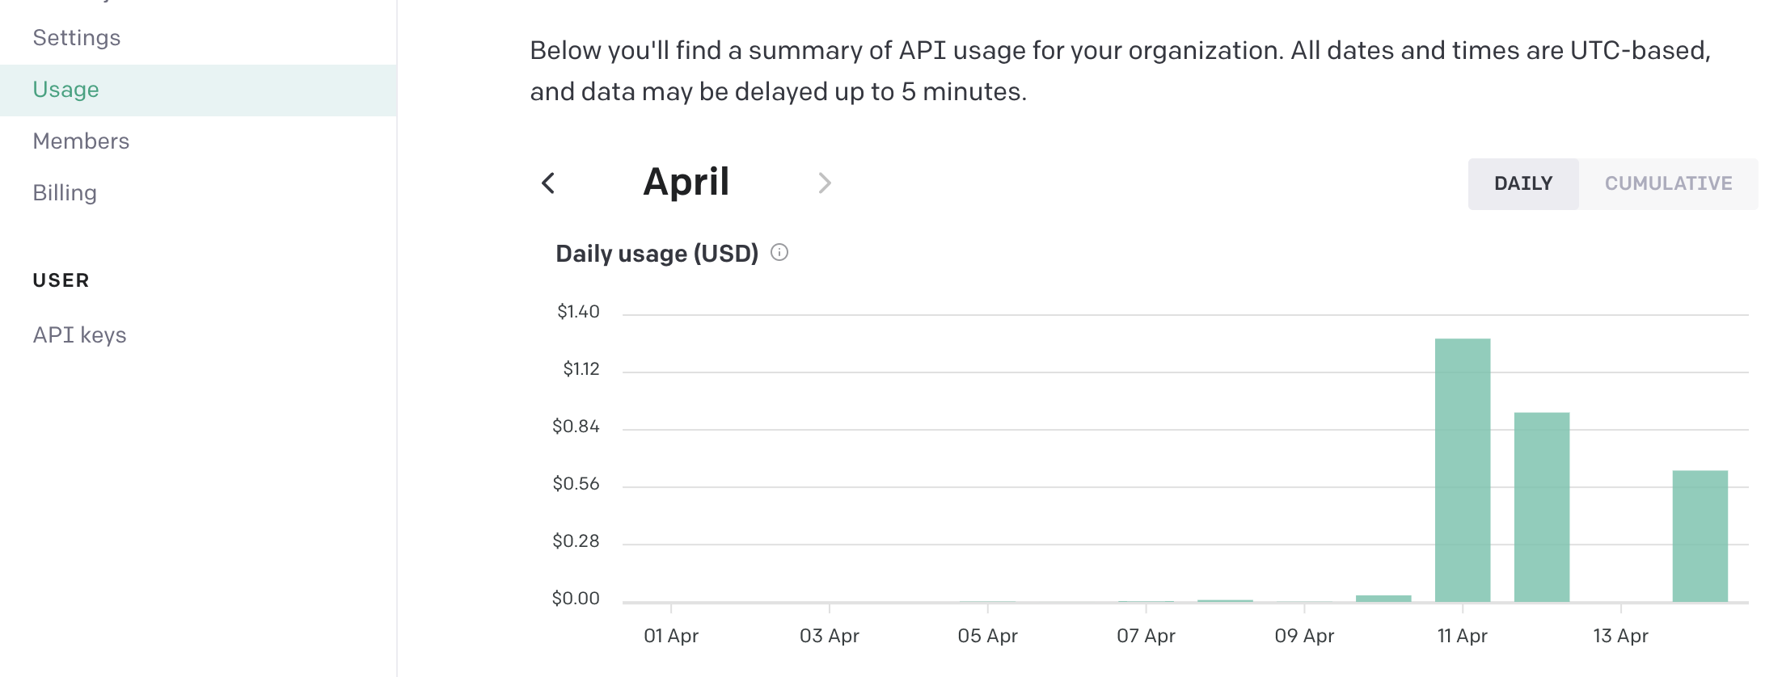Select the tiny 05 Apr usage bar
The image size is (1782, 677).
(x=986, y=601)
